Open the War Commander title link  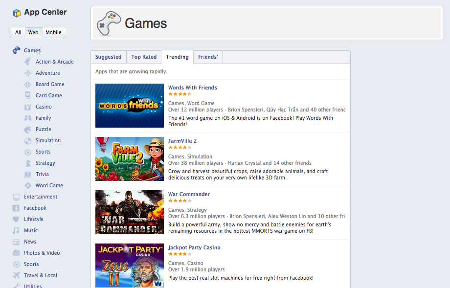(189, 194)
